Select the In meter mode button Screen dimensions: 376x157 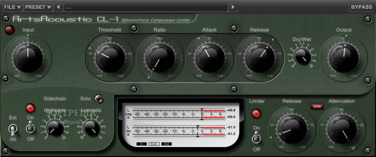pyautogui.click(x=142, y=144)
